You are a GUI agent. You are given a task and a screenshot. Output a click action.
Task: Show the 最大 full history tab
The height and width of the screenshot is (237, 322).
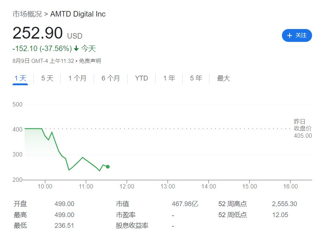tap(223, 78)
